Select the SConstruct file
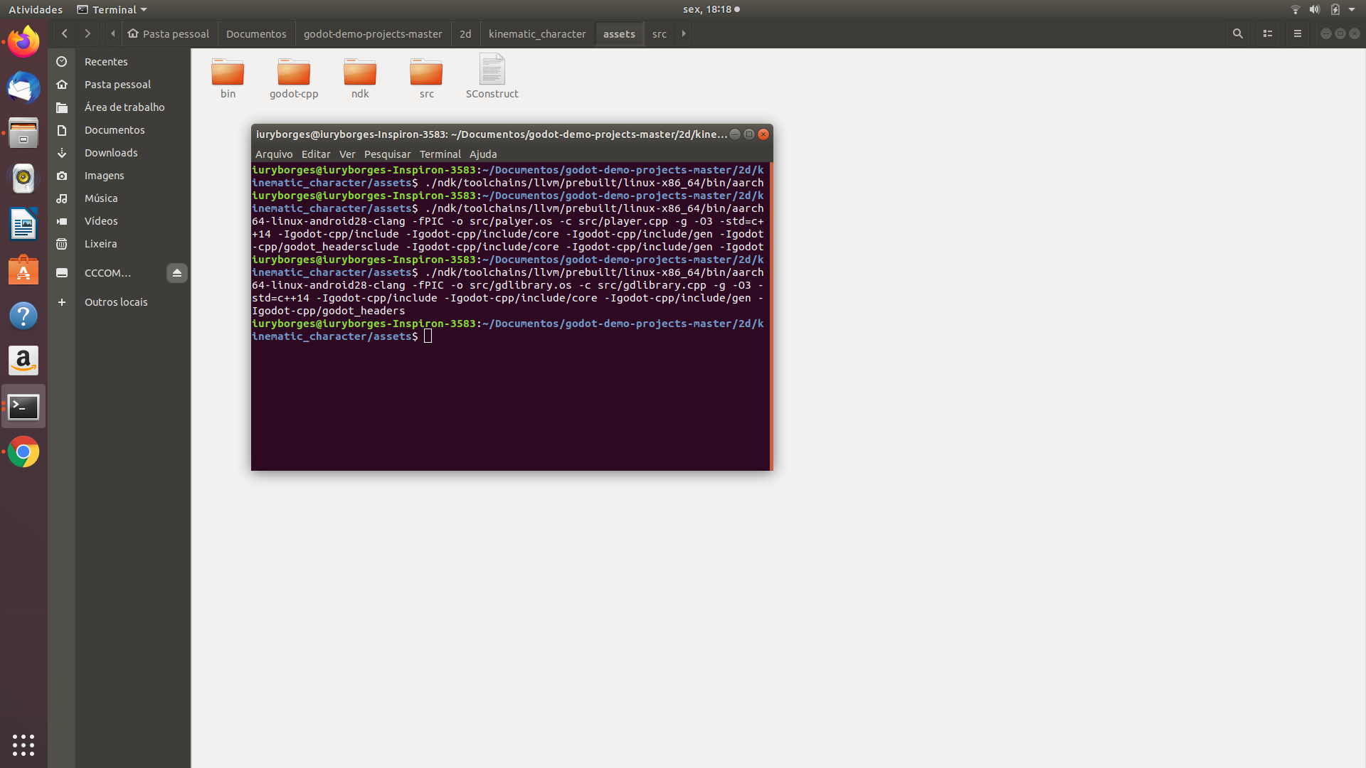Screen dimensions: 1366x768 pos(492,77)
